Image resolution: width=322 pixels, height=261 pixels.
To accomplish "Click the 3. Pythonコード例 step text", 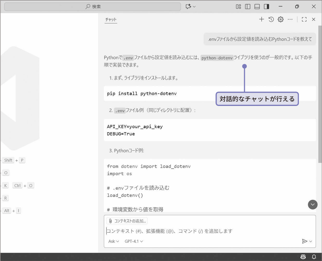I will tap(126, 151).
